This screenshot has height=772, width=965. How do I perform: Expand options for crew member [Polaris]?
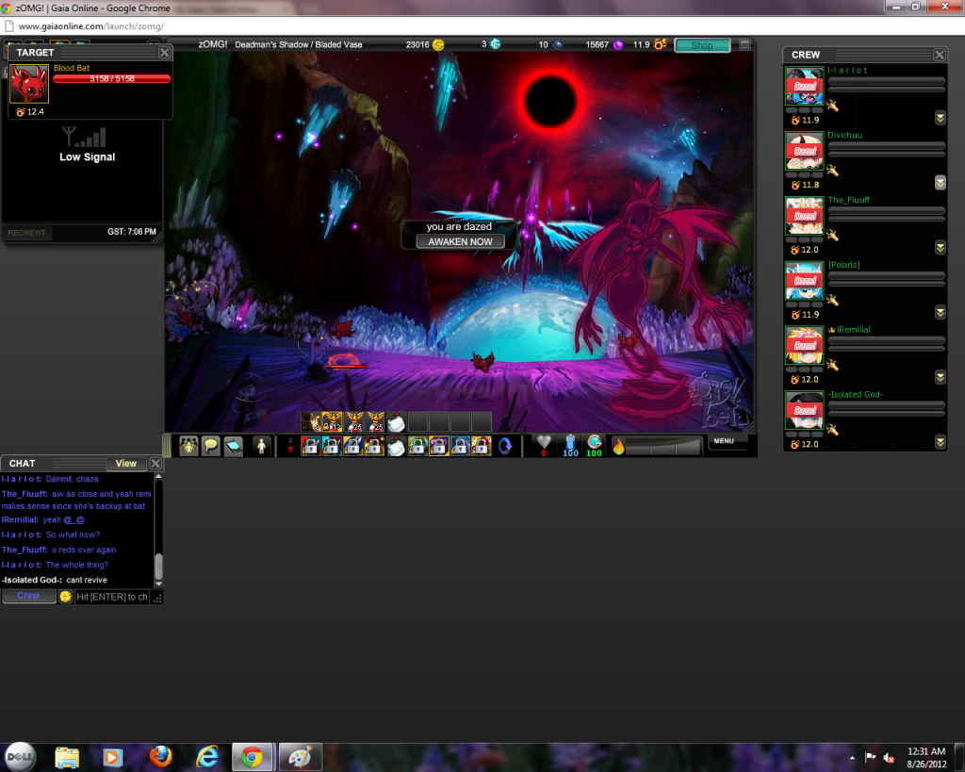pos(940,312)
